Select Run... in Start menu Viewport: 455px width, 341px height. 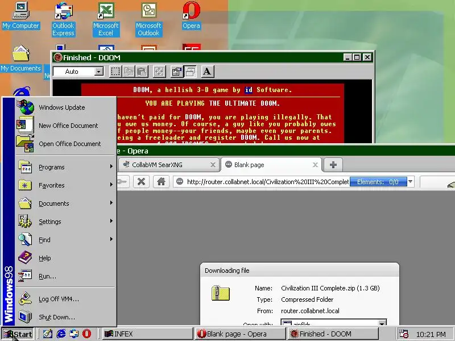click(x=66, y=276)
